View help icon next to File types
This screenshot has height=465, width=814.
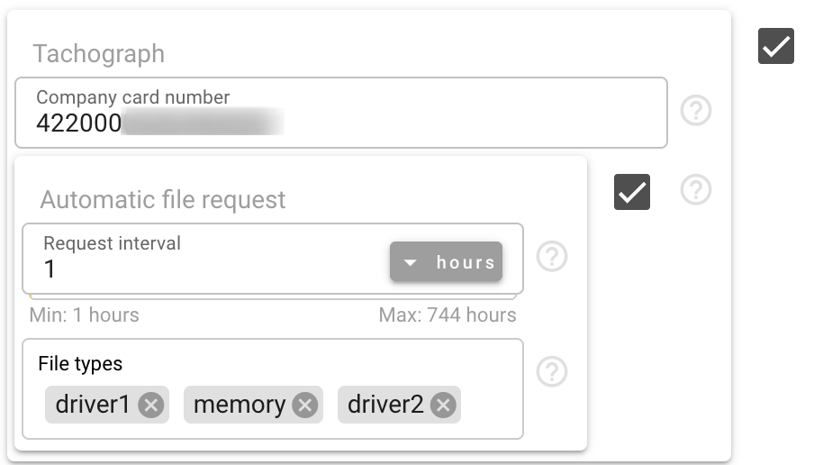click(x=552, y=371)
